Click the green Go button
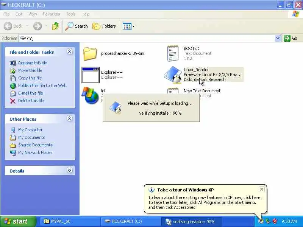Viewport: 303px width, 227px height. 291,38
